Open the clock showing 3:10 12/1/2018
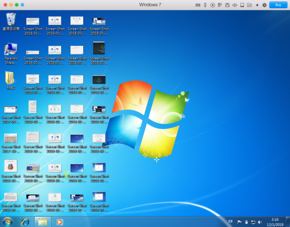Viewport: 290px width, 227px height. pyautogui.click(x=275, y=222)
